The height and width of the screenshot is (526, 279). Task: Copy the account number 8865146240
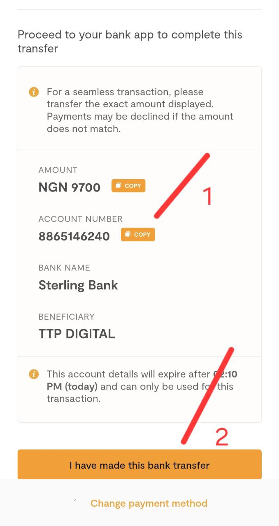138,235
